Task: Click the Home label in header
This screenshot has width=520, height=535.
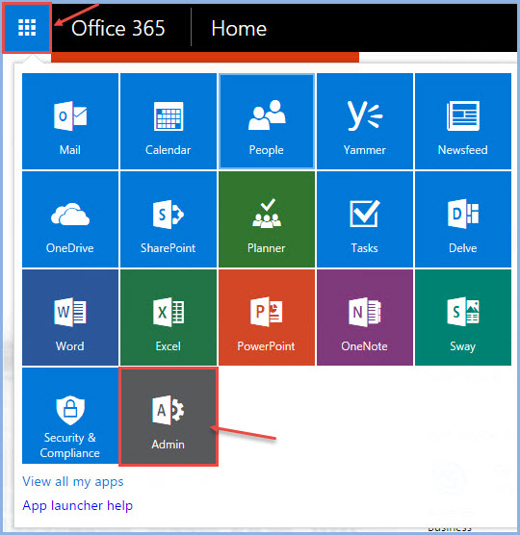Action: (x=239, y=28)
